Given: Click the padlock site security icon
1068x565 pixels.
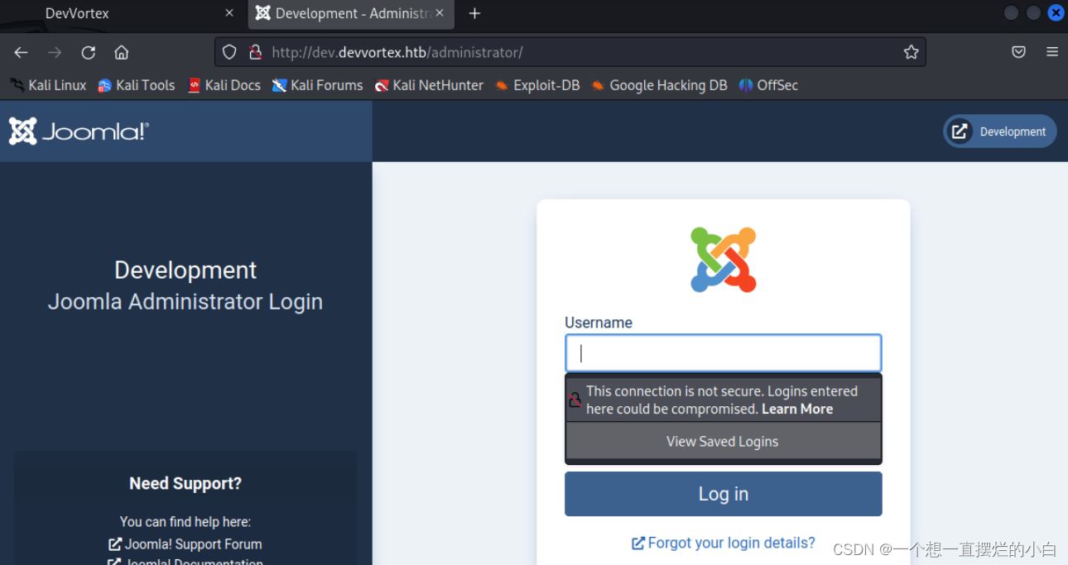Looking at the screenshot, I should point(255,51).
